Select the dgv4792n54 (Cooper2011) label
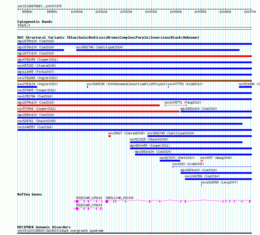The width and height of the screenshot is (260, 235). click(x=38, y=59)
